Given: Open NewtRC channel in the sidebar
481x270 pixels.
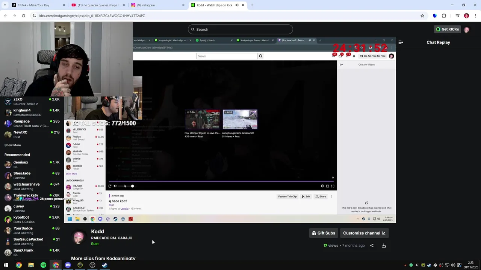Looking at the screenshot, I should pos(32,134).
